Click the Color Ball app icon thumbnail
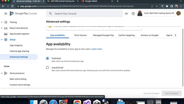 pyautogui.click(x=140, y=13)
